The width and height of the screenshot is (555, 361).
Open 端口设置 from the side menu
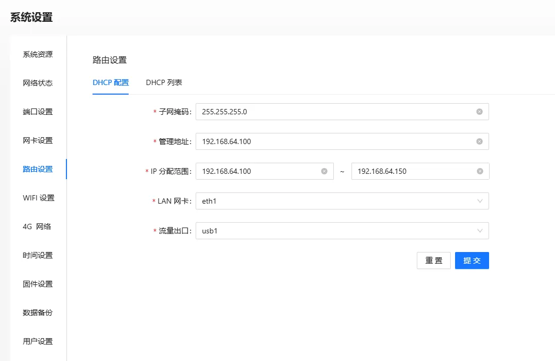tap(38, 112)
